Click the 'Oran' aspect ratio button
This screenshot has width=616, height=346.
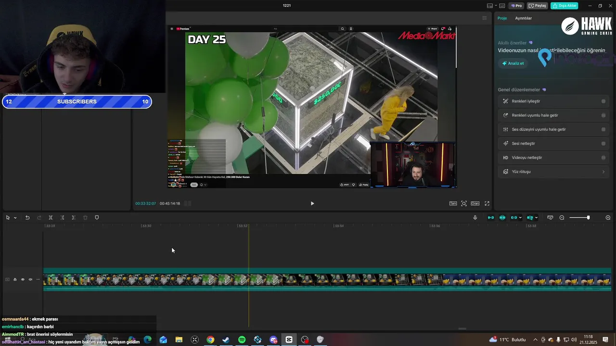[x=475, y=203]
